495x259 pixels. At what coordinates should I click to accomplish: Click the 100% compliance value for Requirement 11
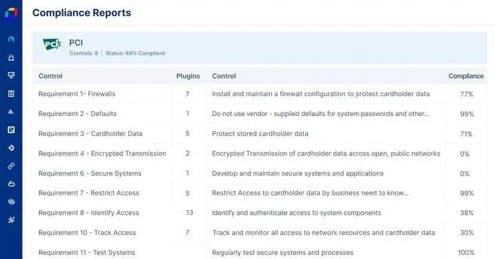[466, 253]
